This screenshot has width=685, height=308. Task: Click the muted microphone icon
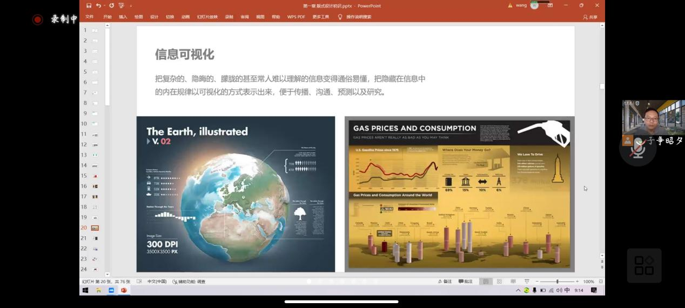[x=638, y=149]
